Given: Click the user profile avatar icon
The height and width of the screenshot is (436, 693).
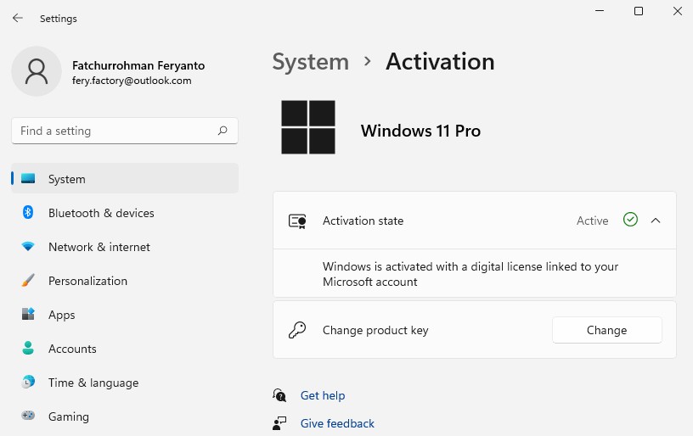Looking at the screenshot, I should [37, 71].
